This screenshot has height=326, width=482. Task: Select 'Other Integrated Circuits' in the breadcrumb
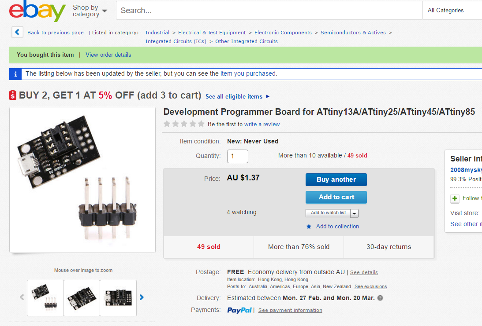click(246, 41)
